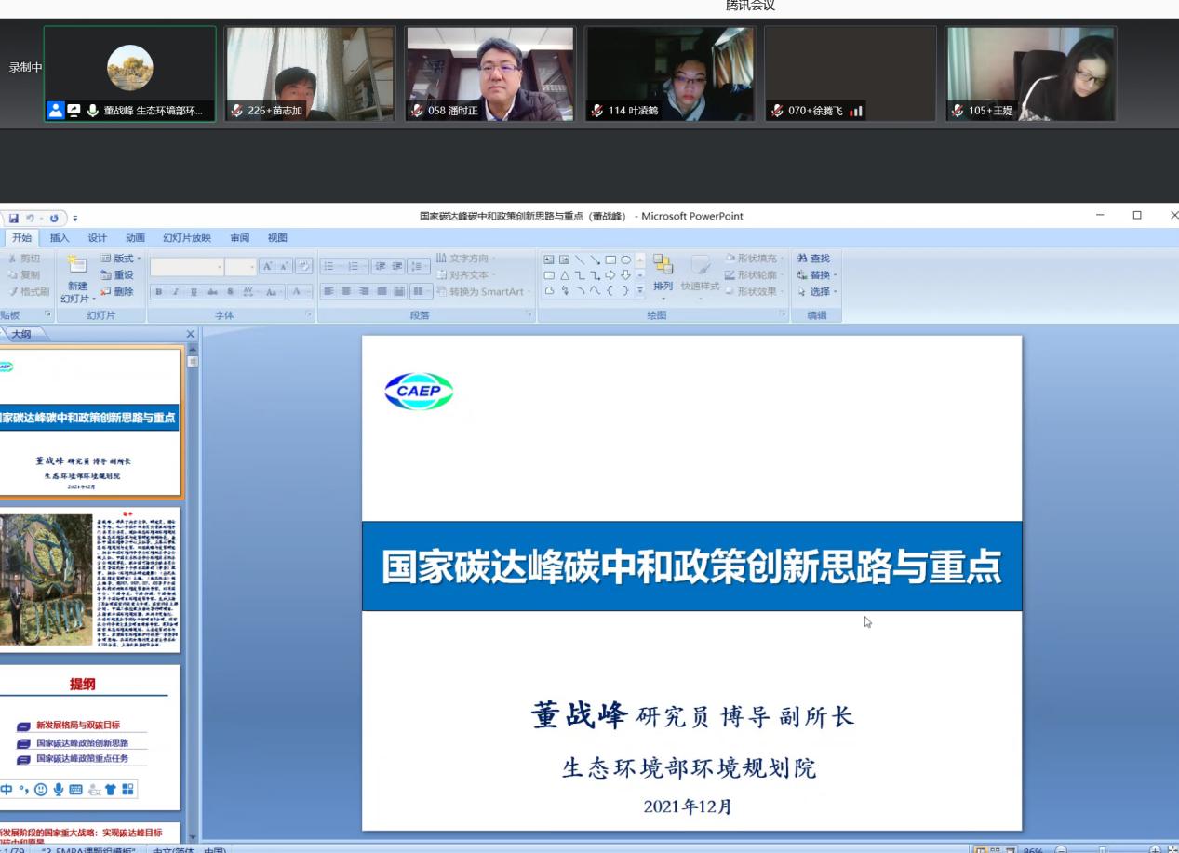The width and height of the screenshot is (1179, 853).
Task: Click the zoom slider in status bar
Action: click(x=1103, y=849)
